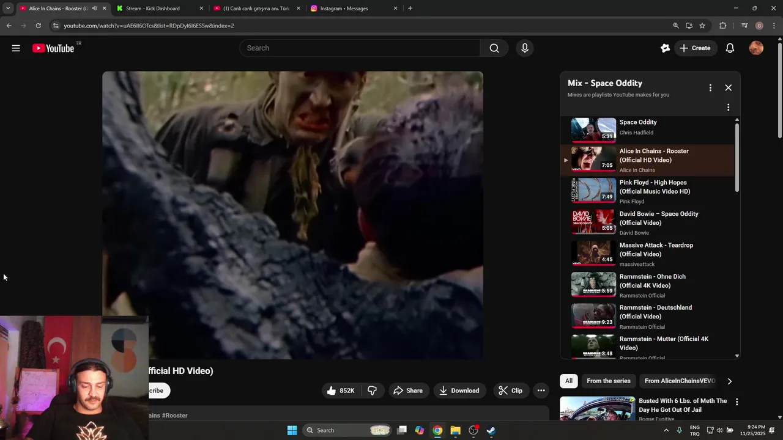Click the browser address bar URL
The height and width of the screenshot is (440, 783).
tap(149, 26)
